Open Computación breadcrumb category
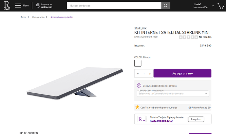This screenshot has height=134, width=226. (38, 17)
